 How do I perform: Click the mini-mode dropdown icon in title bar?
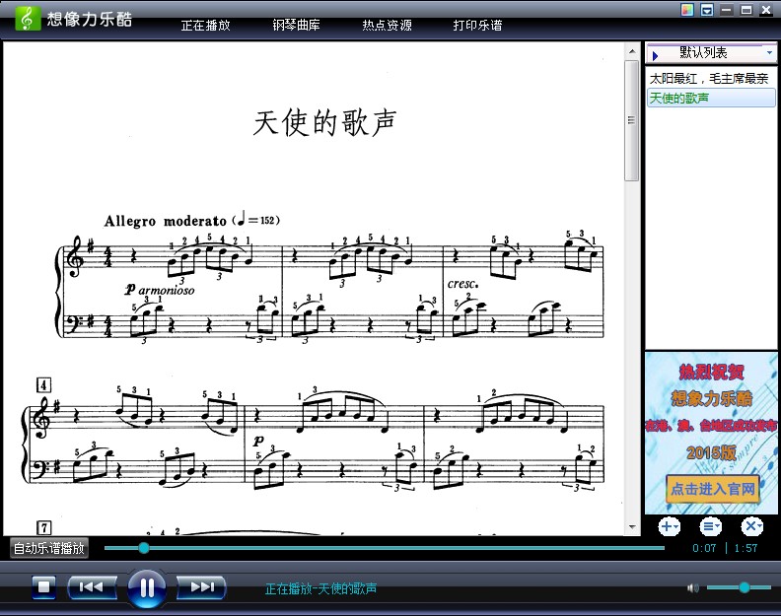[x=707, y=10]
